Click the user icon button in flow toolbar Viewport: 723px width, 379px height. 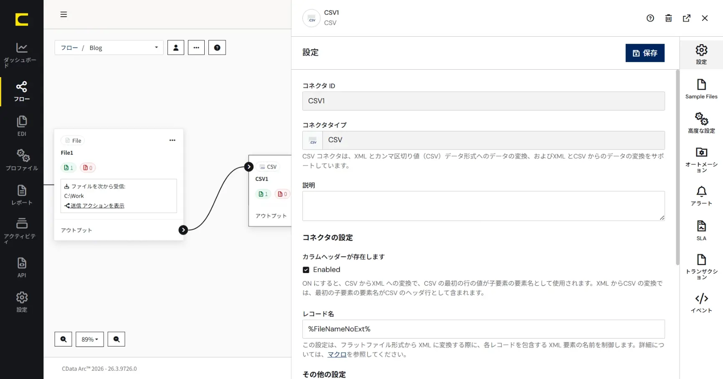176,48
